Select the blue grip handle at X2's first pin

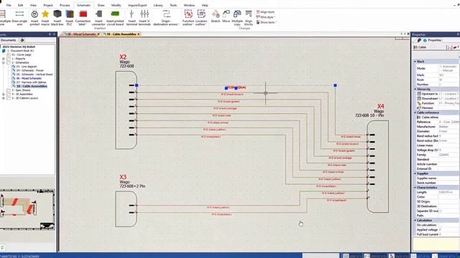coord(137,85)
